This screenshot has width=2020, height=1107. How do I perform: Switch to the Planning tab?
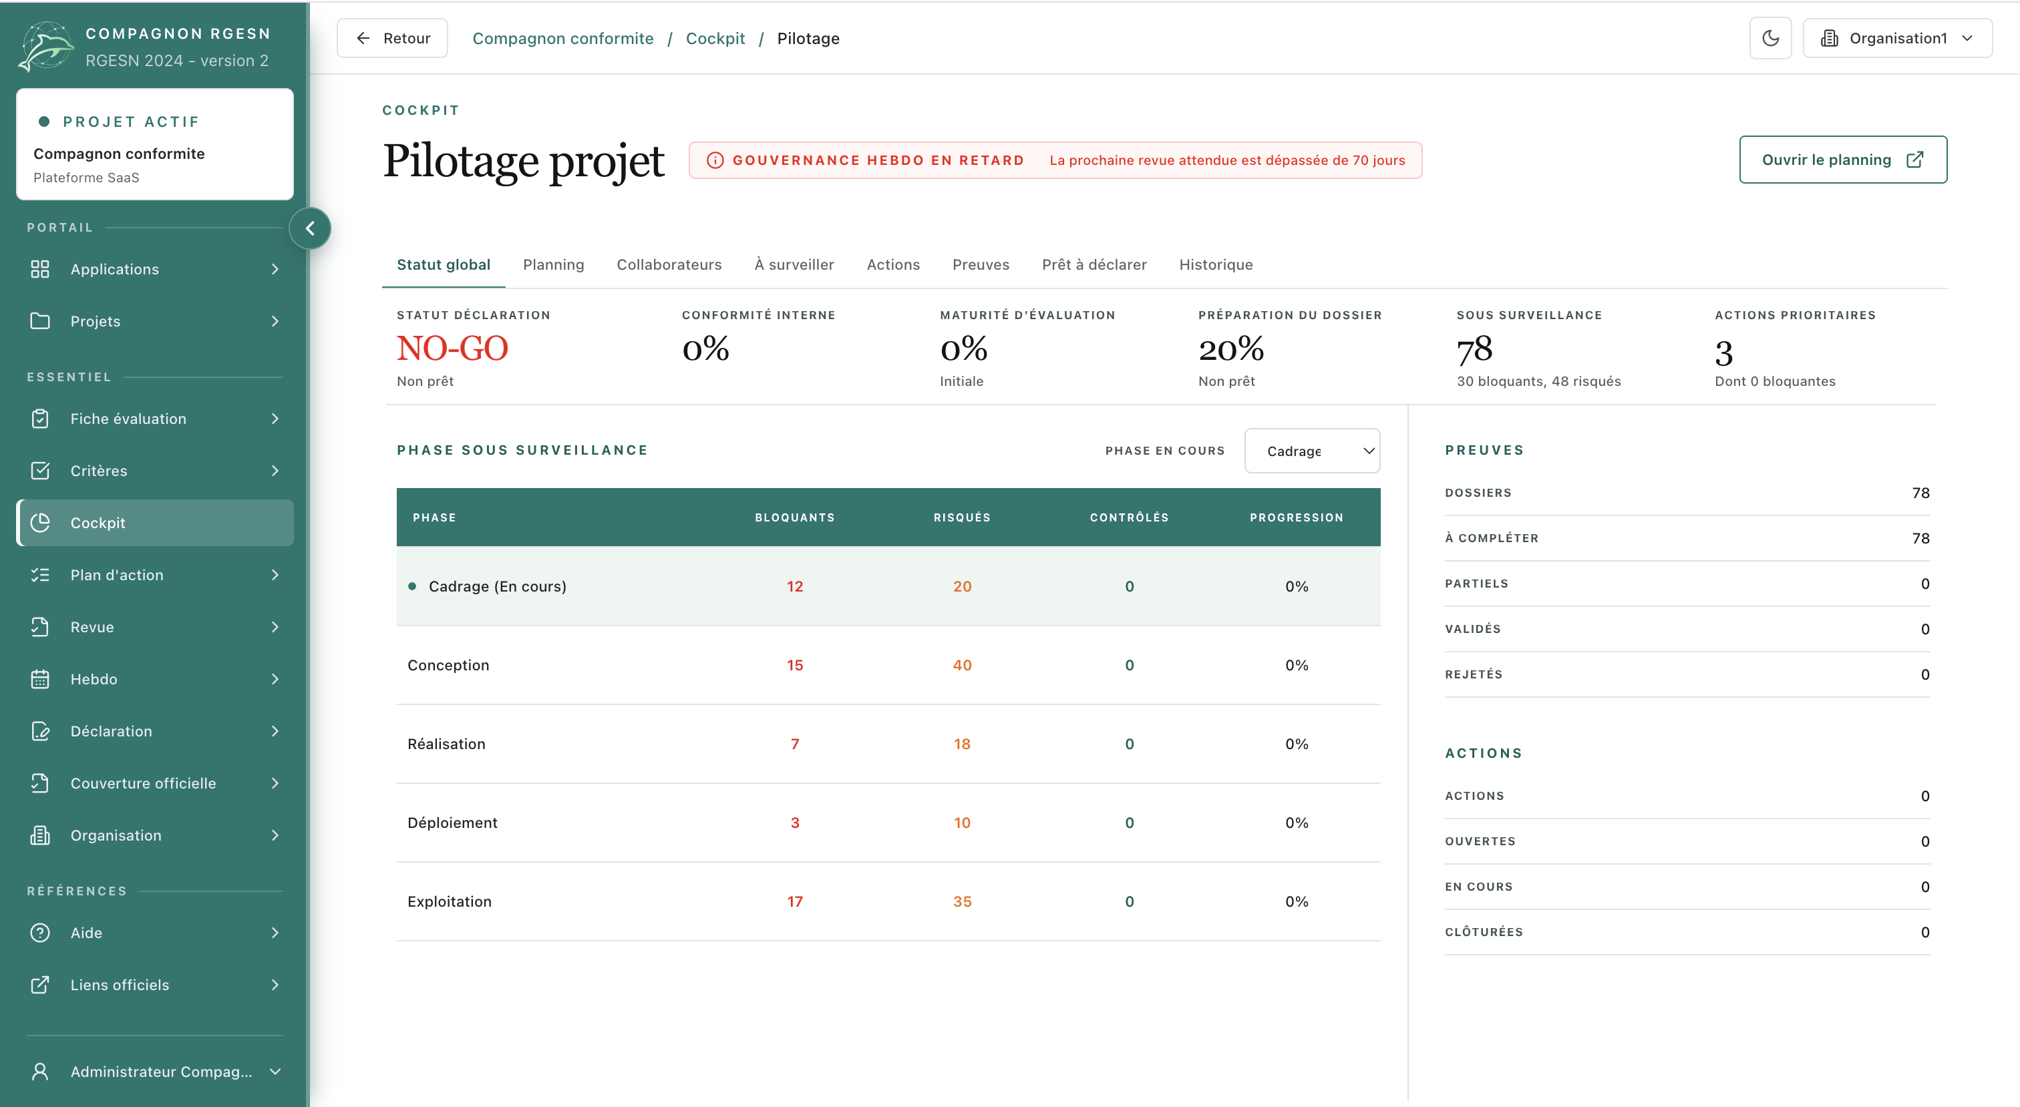[x=554, y=264]
